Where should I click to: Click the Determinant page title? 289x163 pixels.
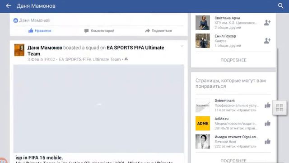click(224, 101)
